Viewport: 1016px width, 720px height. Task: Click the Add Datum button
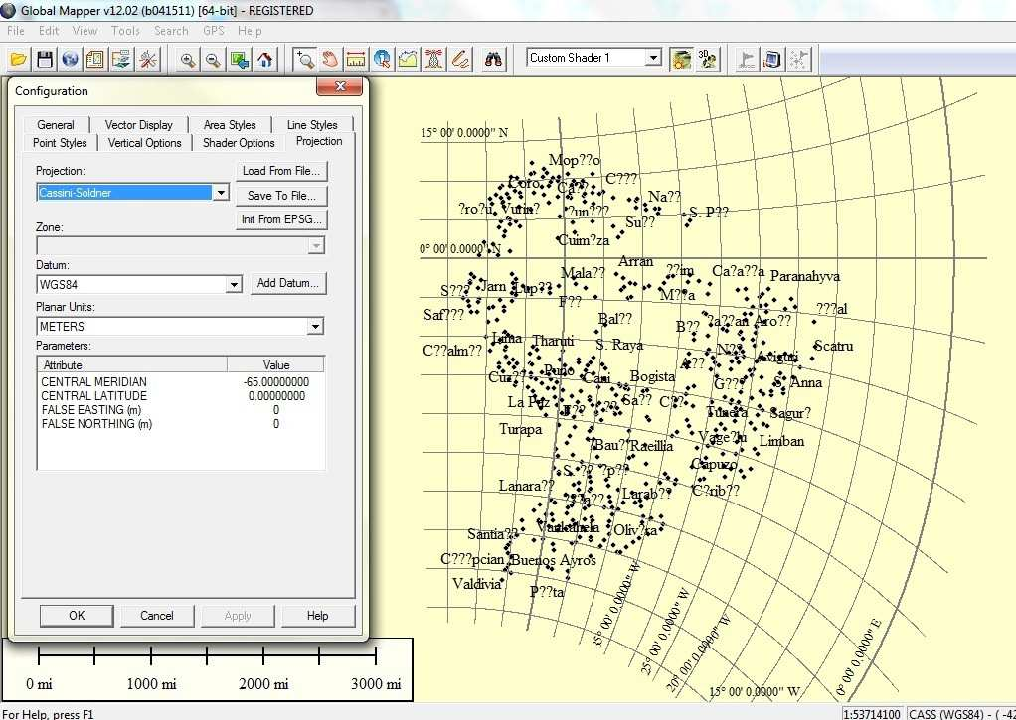287,283
